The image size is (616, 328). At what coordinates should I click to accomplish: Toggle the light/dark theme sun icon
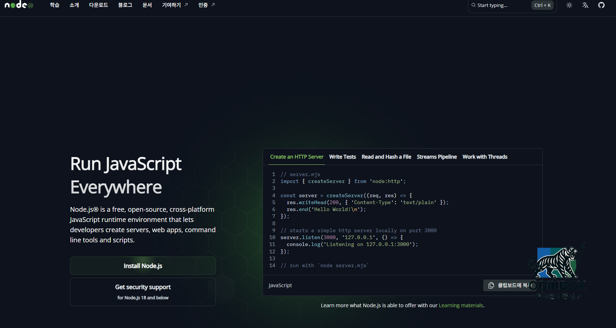coord(569,5)
